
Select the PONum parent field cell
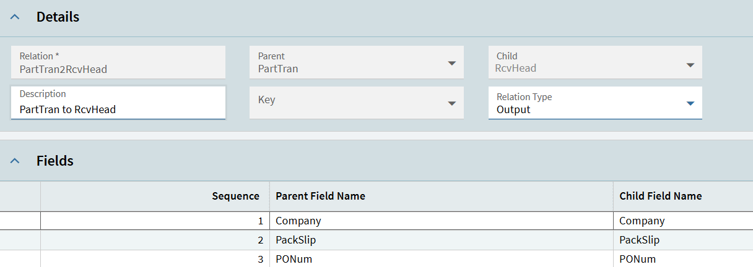coord(441,259)
